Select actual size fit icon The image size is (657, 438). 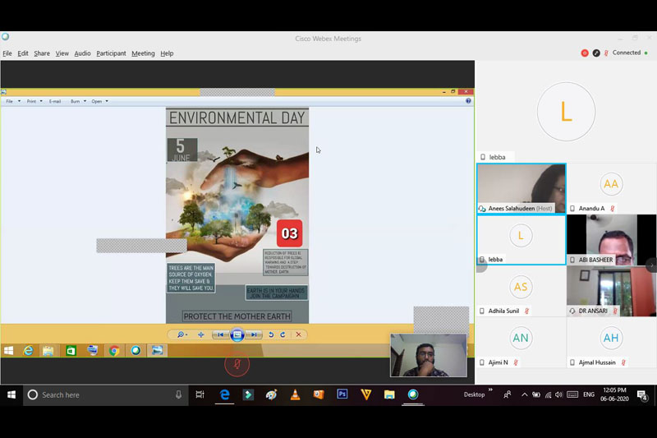click(x=200, y=334)
